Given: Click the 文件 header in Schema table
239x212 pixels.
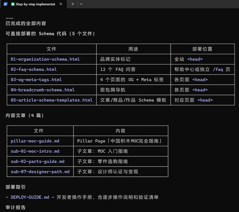Looking at the screenshot, I should (x=51, y=49).
